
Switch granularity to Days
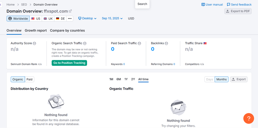pos(210,79)
